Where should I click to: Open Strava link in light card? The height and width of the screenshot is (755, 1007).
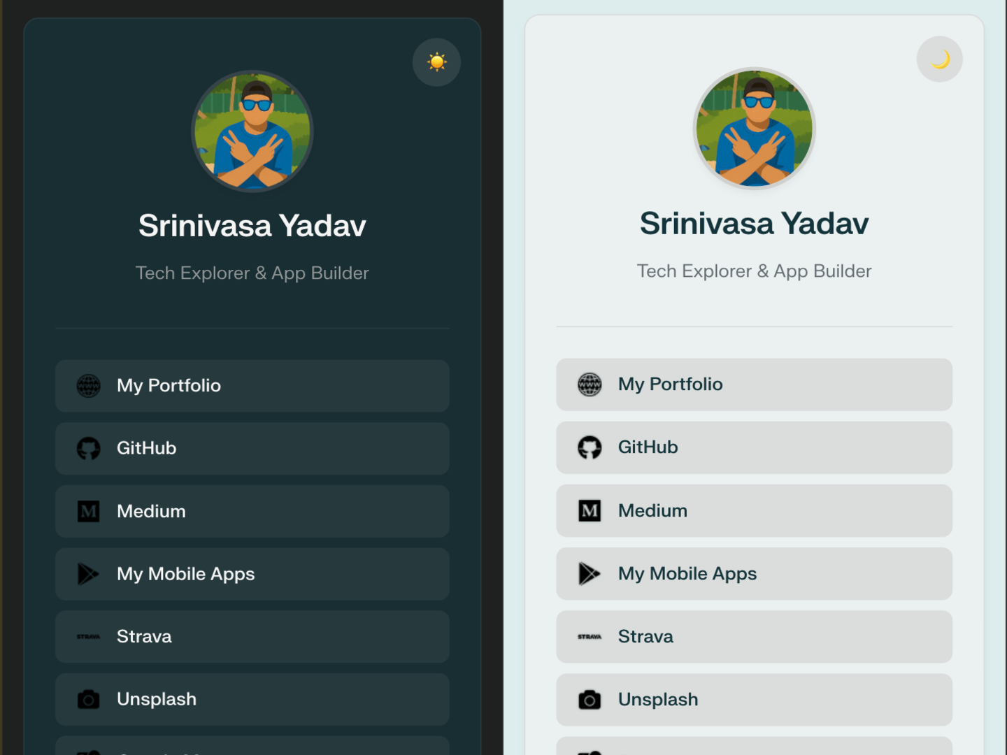point(755,637)
